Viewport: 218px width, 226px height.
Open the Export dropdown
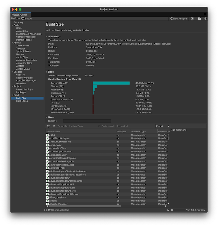point(163,126)
